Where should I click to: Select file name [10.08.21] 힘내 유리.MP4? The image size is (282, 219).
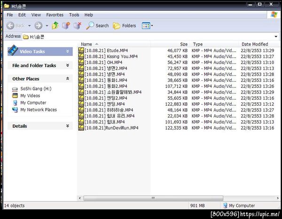coord(110,116)
